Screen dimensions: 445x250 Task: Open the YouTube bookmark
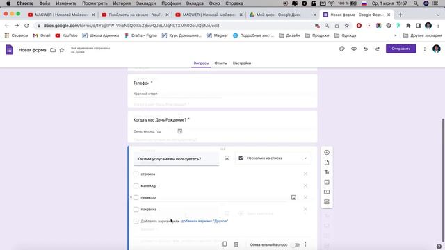click(x=67, y=35)
